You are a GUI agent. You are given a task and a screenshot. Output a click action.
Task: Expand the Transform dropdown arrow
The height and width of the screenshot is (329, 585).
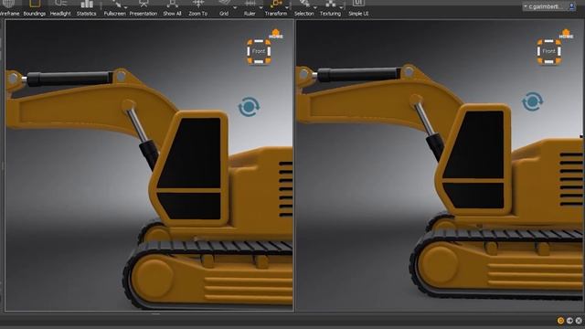point(287,7)
